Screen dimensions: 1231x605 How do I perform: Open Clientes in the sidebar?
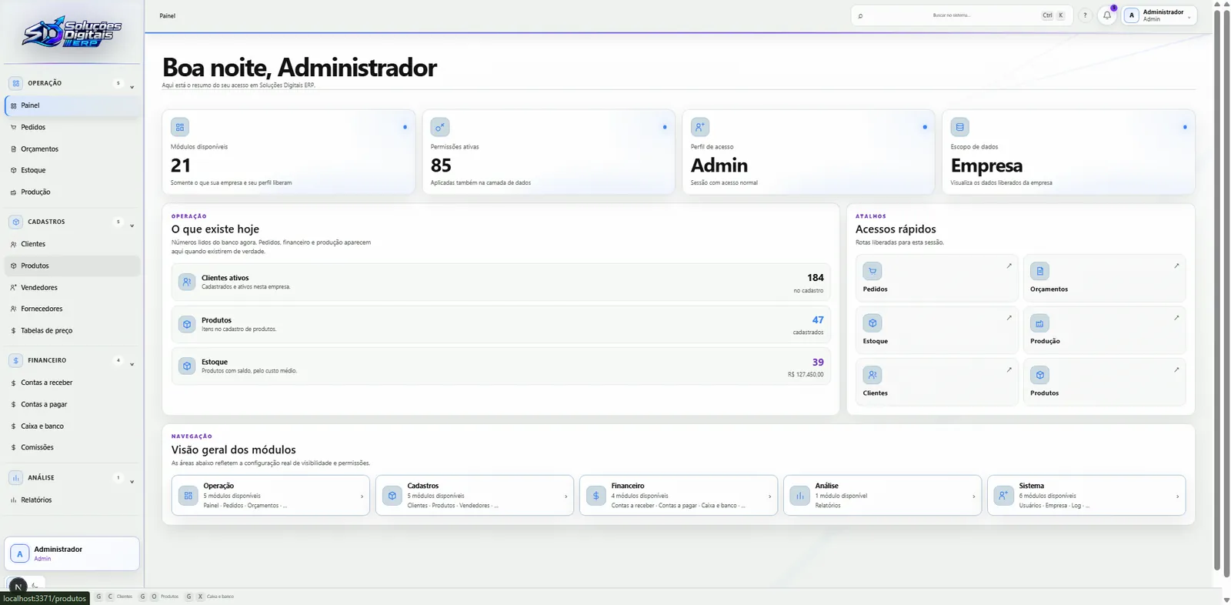72,244
